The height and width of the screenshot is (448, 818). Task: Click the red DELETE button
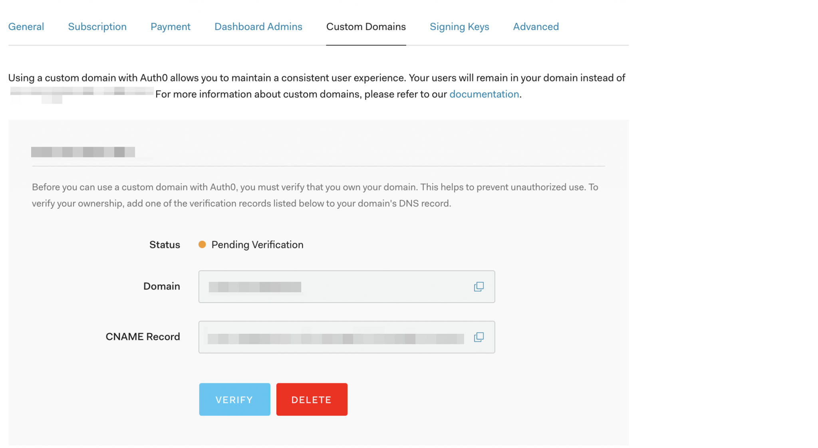pos(312,399)
